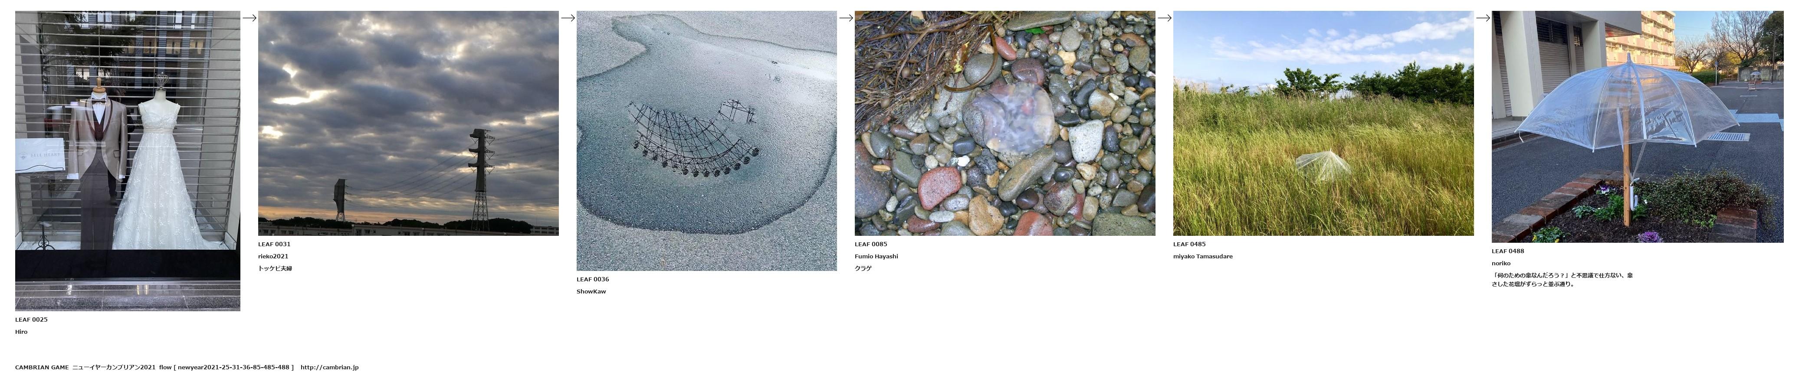
Task: Select the LEAF 0031 label
Action: [x=275, y=244]
